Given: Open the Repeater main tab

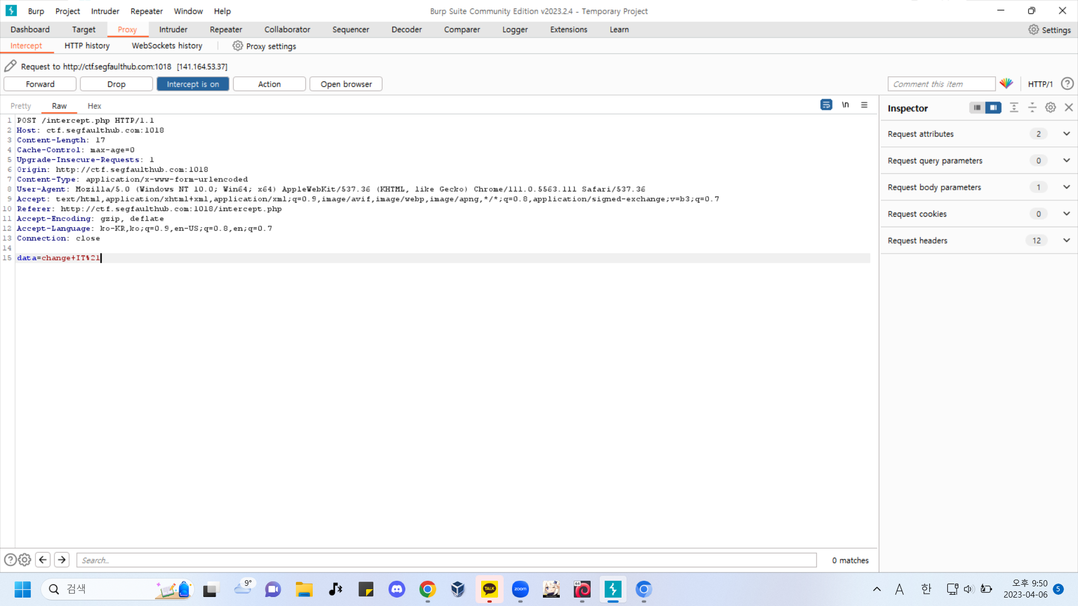Looking at the screenshot, I should [x=226, y=30].
